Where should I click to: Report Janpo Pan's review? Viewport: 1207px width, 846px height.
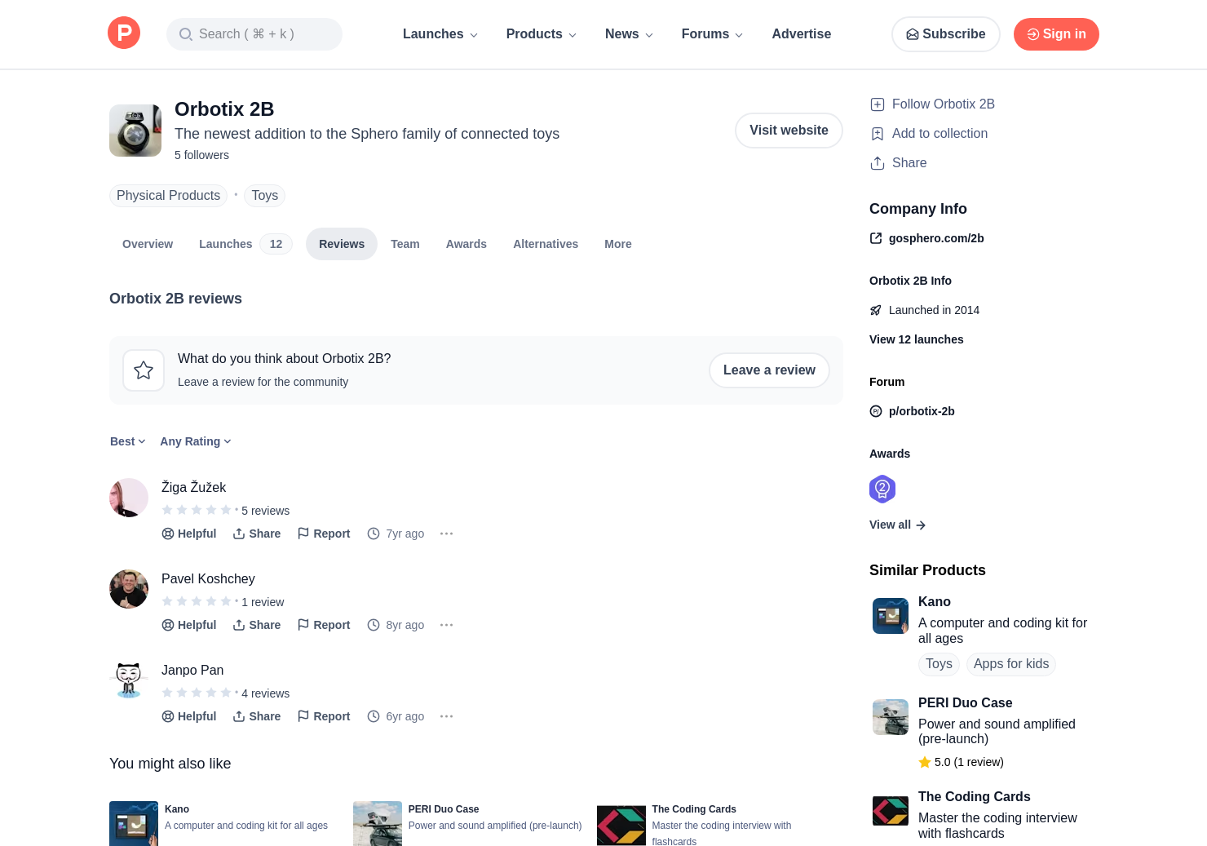(x=324, y=716)
